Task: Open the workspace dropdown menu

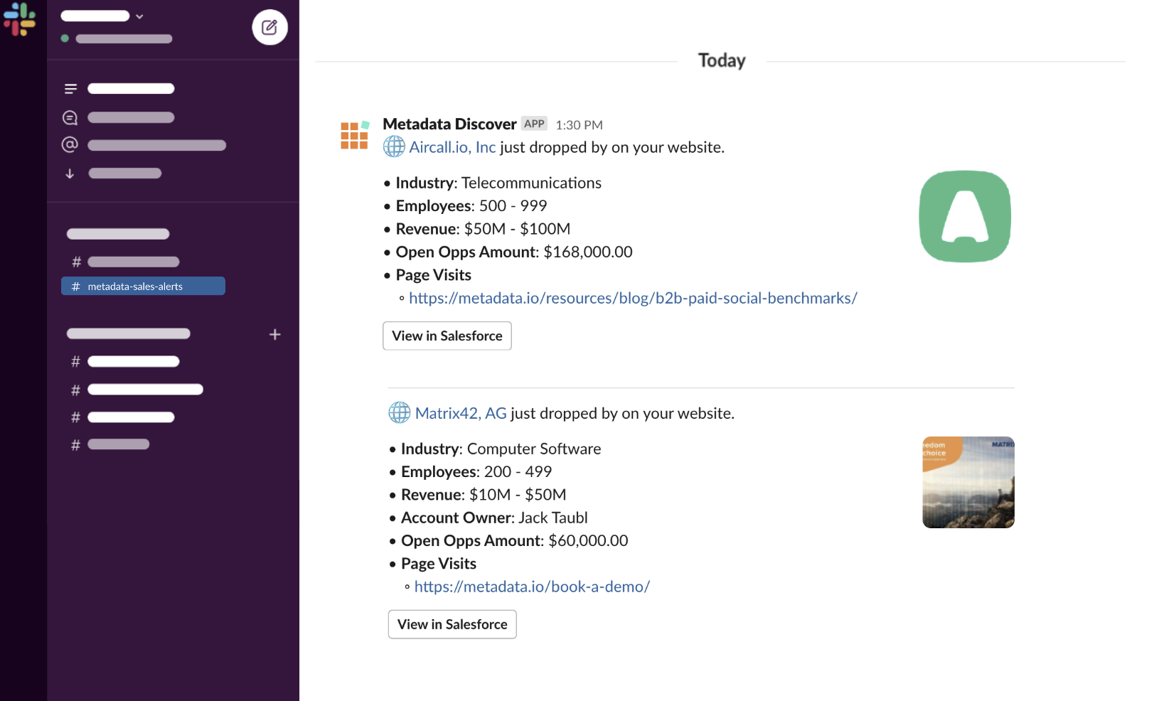Action: point(139,15)
